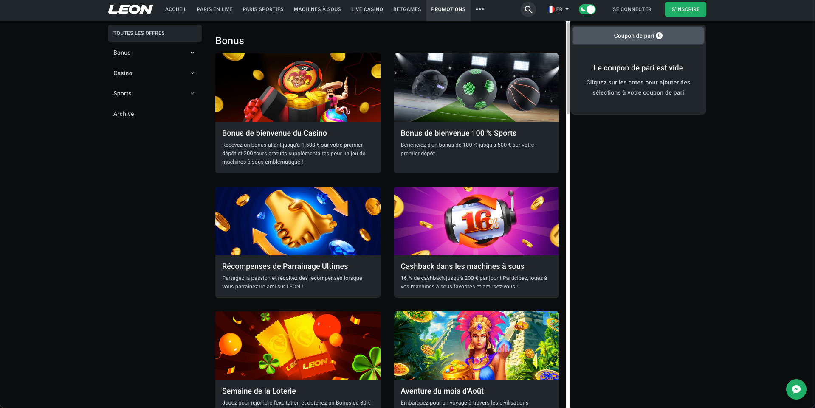Expand the Sports sidebar section
The width and height of the screenshot is (815, 408).
(x=155, y=93)
